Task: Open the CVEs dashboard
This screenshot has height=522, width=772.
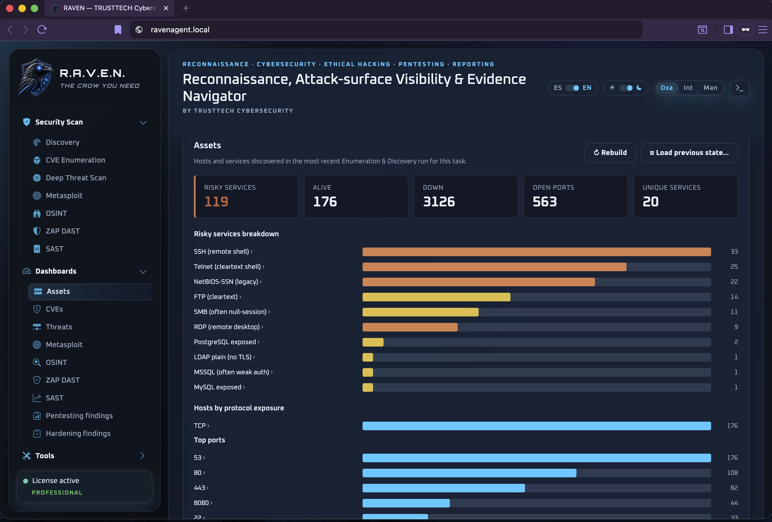Action: [x=90, y=309]
